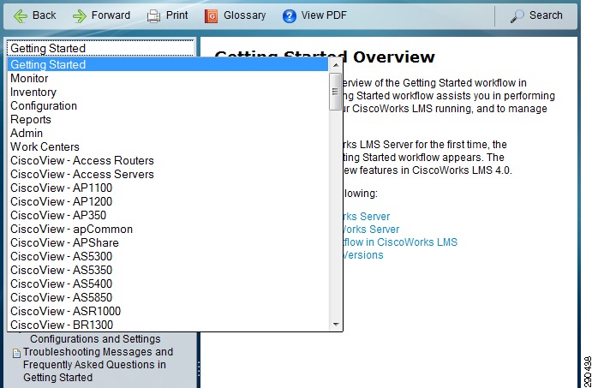Click the Back button label
Screen dimensions: 592x388
(x=45, y=15)
